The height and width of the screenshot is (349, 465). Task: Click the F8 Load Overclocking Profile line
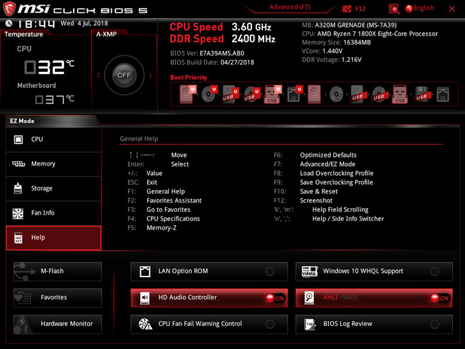(324, 173)
